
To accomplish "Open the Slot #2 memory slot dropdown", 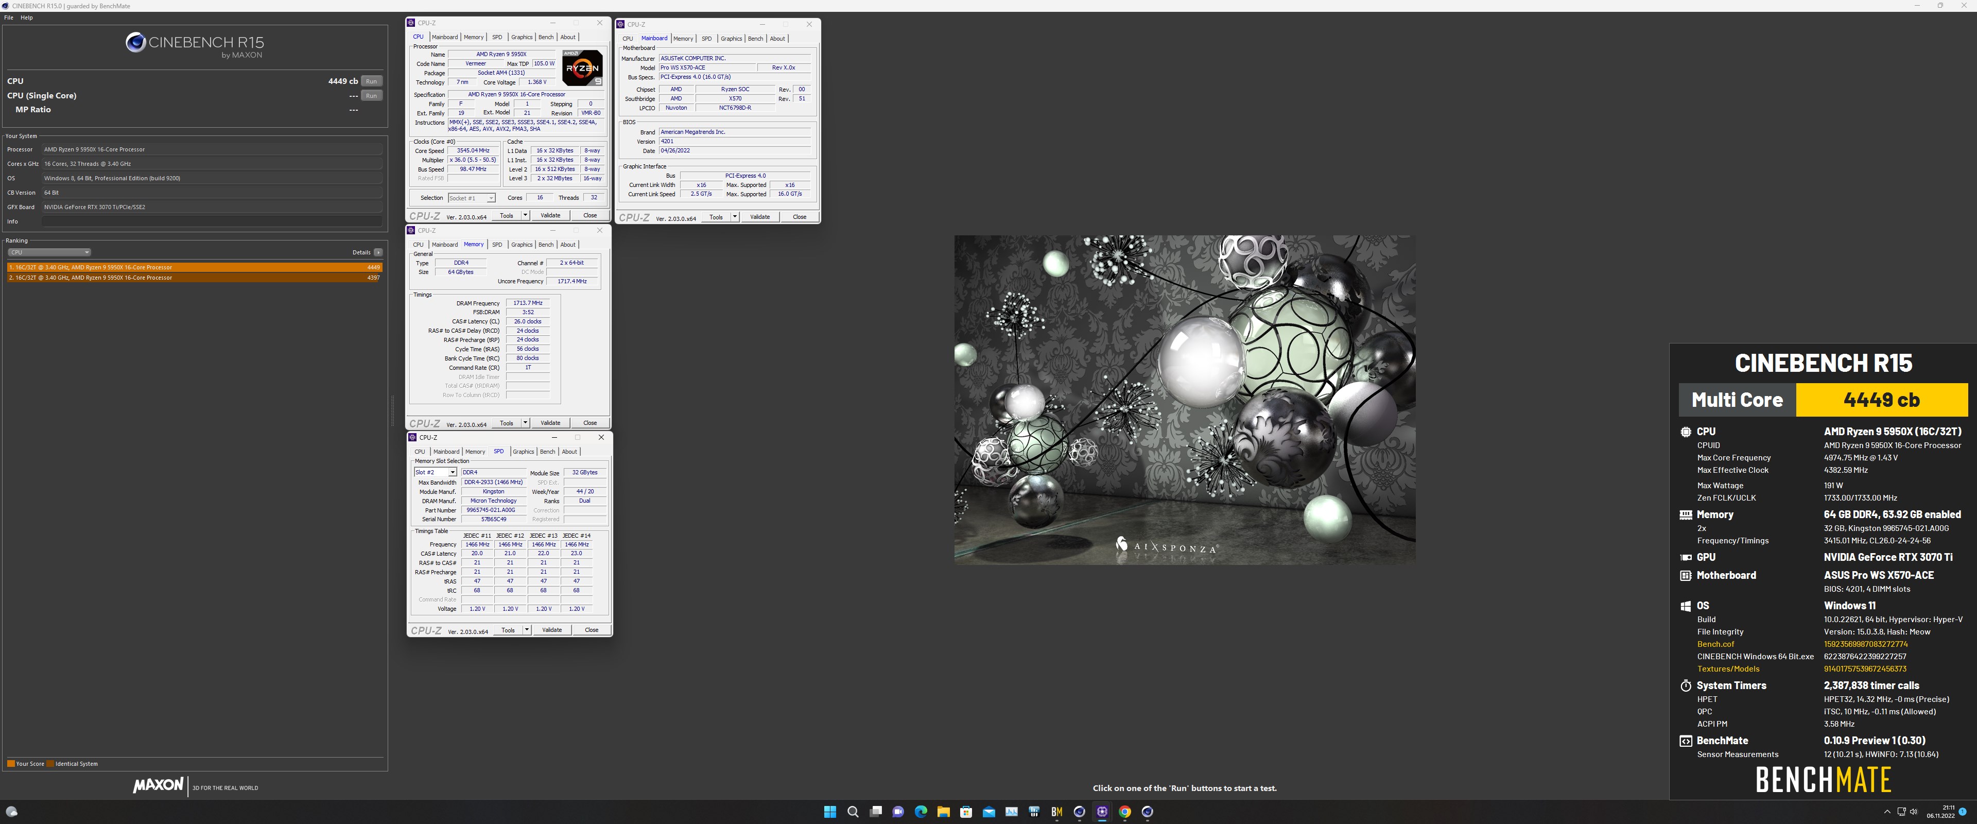I will [435, 472].
